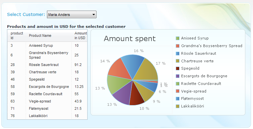Select Escargots de Bourgogne in table
Image resolution: width=253 pixels, height=129 pixels.
pyautogui.click(x=49, y=87)
